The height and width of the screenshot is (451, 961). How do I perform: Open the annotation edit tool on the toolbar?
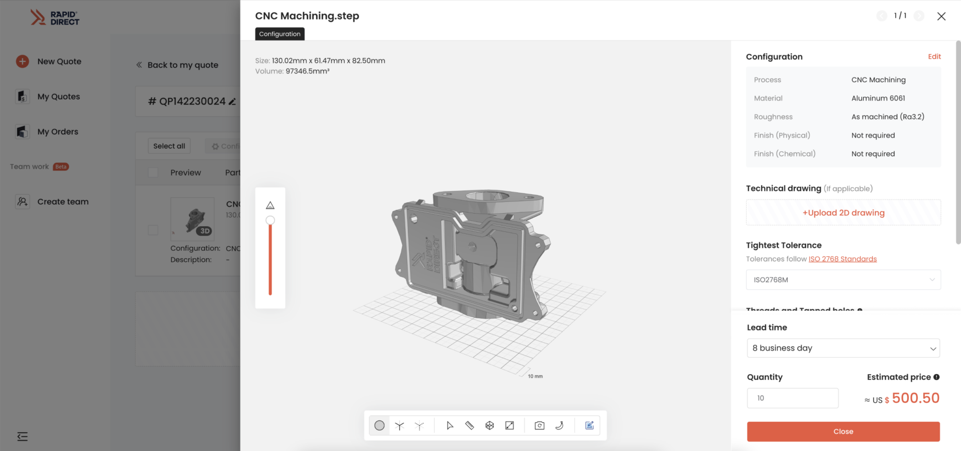coord(589,425)
